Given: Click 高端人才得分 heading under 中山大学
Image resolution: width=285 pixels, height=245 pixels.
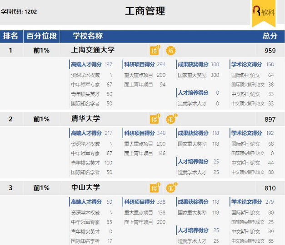Looking at the screenshot, I should [x=86, y=202].
